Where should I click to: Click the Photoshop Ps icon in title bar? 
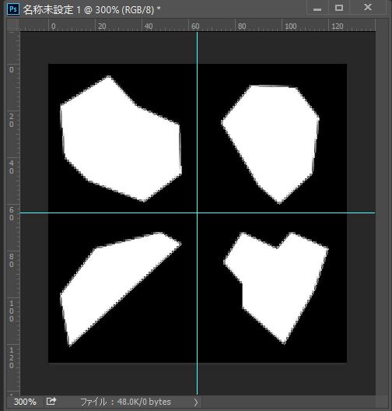[x=13, y=9]
